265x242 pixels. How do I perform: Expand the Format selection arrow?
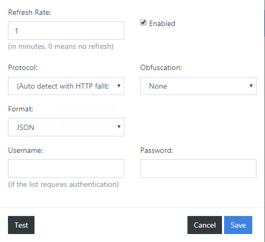(119, 127)
